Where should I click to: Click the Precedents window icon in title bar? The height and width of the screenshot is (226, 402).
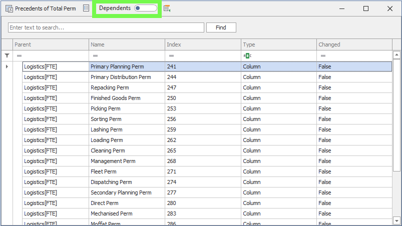(9, 8)
